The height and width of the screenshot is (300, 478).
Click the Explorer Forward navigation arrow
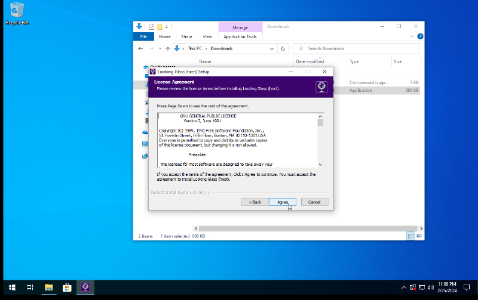(151, 49)
